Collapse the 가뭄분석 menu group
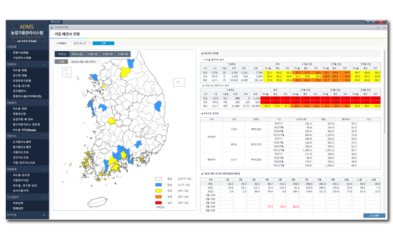393x239 pixels. pyautogui.click(x=44, y=103)
